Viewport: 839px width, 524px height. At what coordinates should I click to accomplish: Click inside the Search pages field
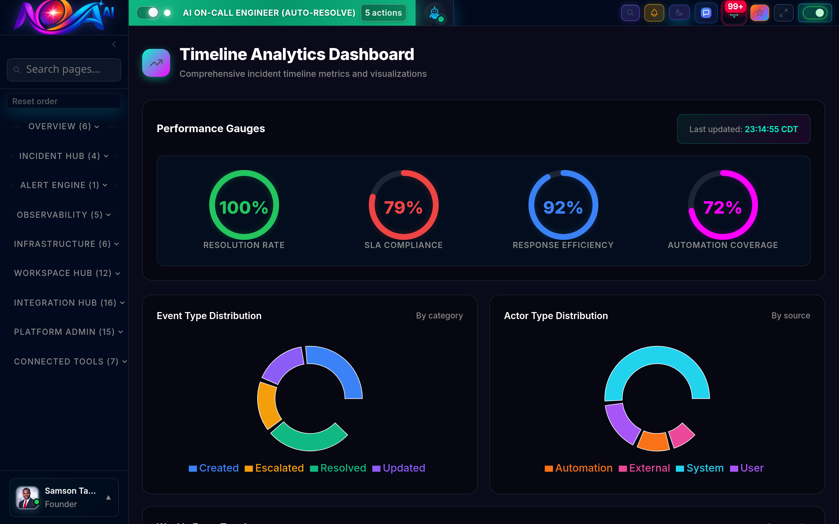64,69
